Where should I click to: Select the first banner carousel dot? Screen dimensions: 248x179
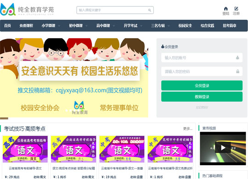[x=67, y=110]
